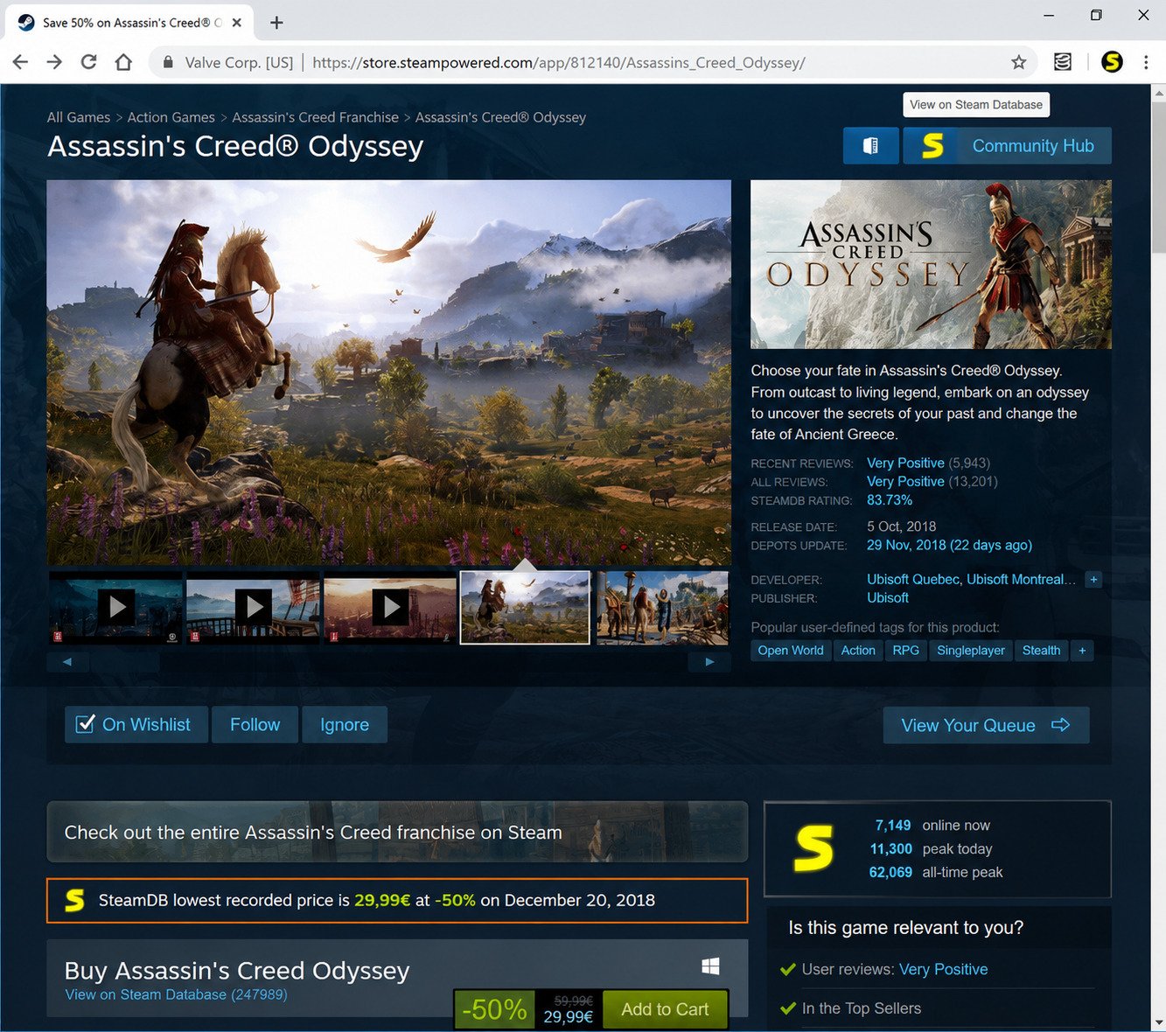Open depots update date link
Screen dimensions: 1166x1032
click(x=949, y=545)
